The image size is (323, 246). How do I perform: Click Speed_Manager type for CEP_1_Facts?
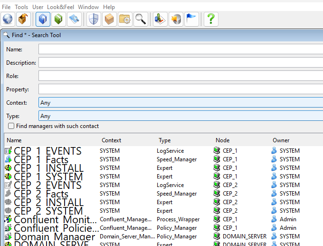pyautogui.click(x=177, y=159)
